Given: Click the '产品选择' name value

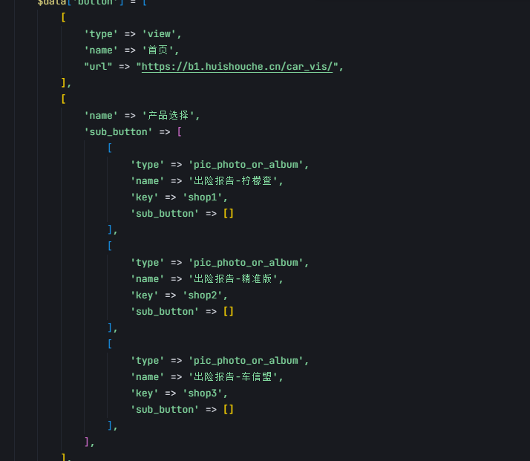Looking at the screenshot, I should pyautogui.click(x=168, y=116).
